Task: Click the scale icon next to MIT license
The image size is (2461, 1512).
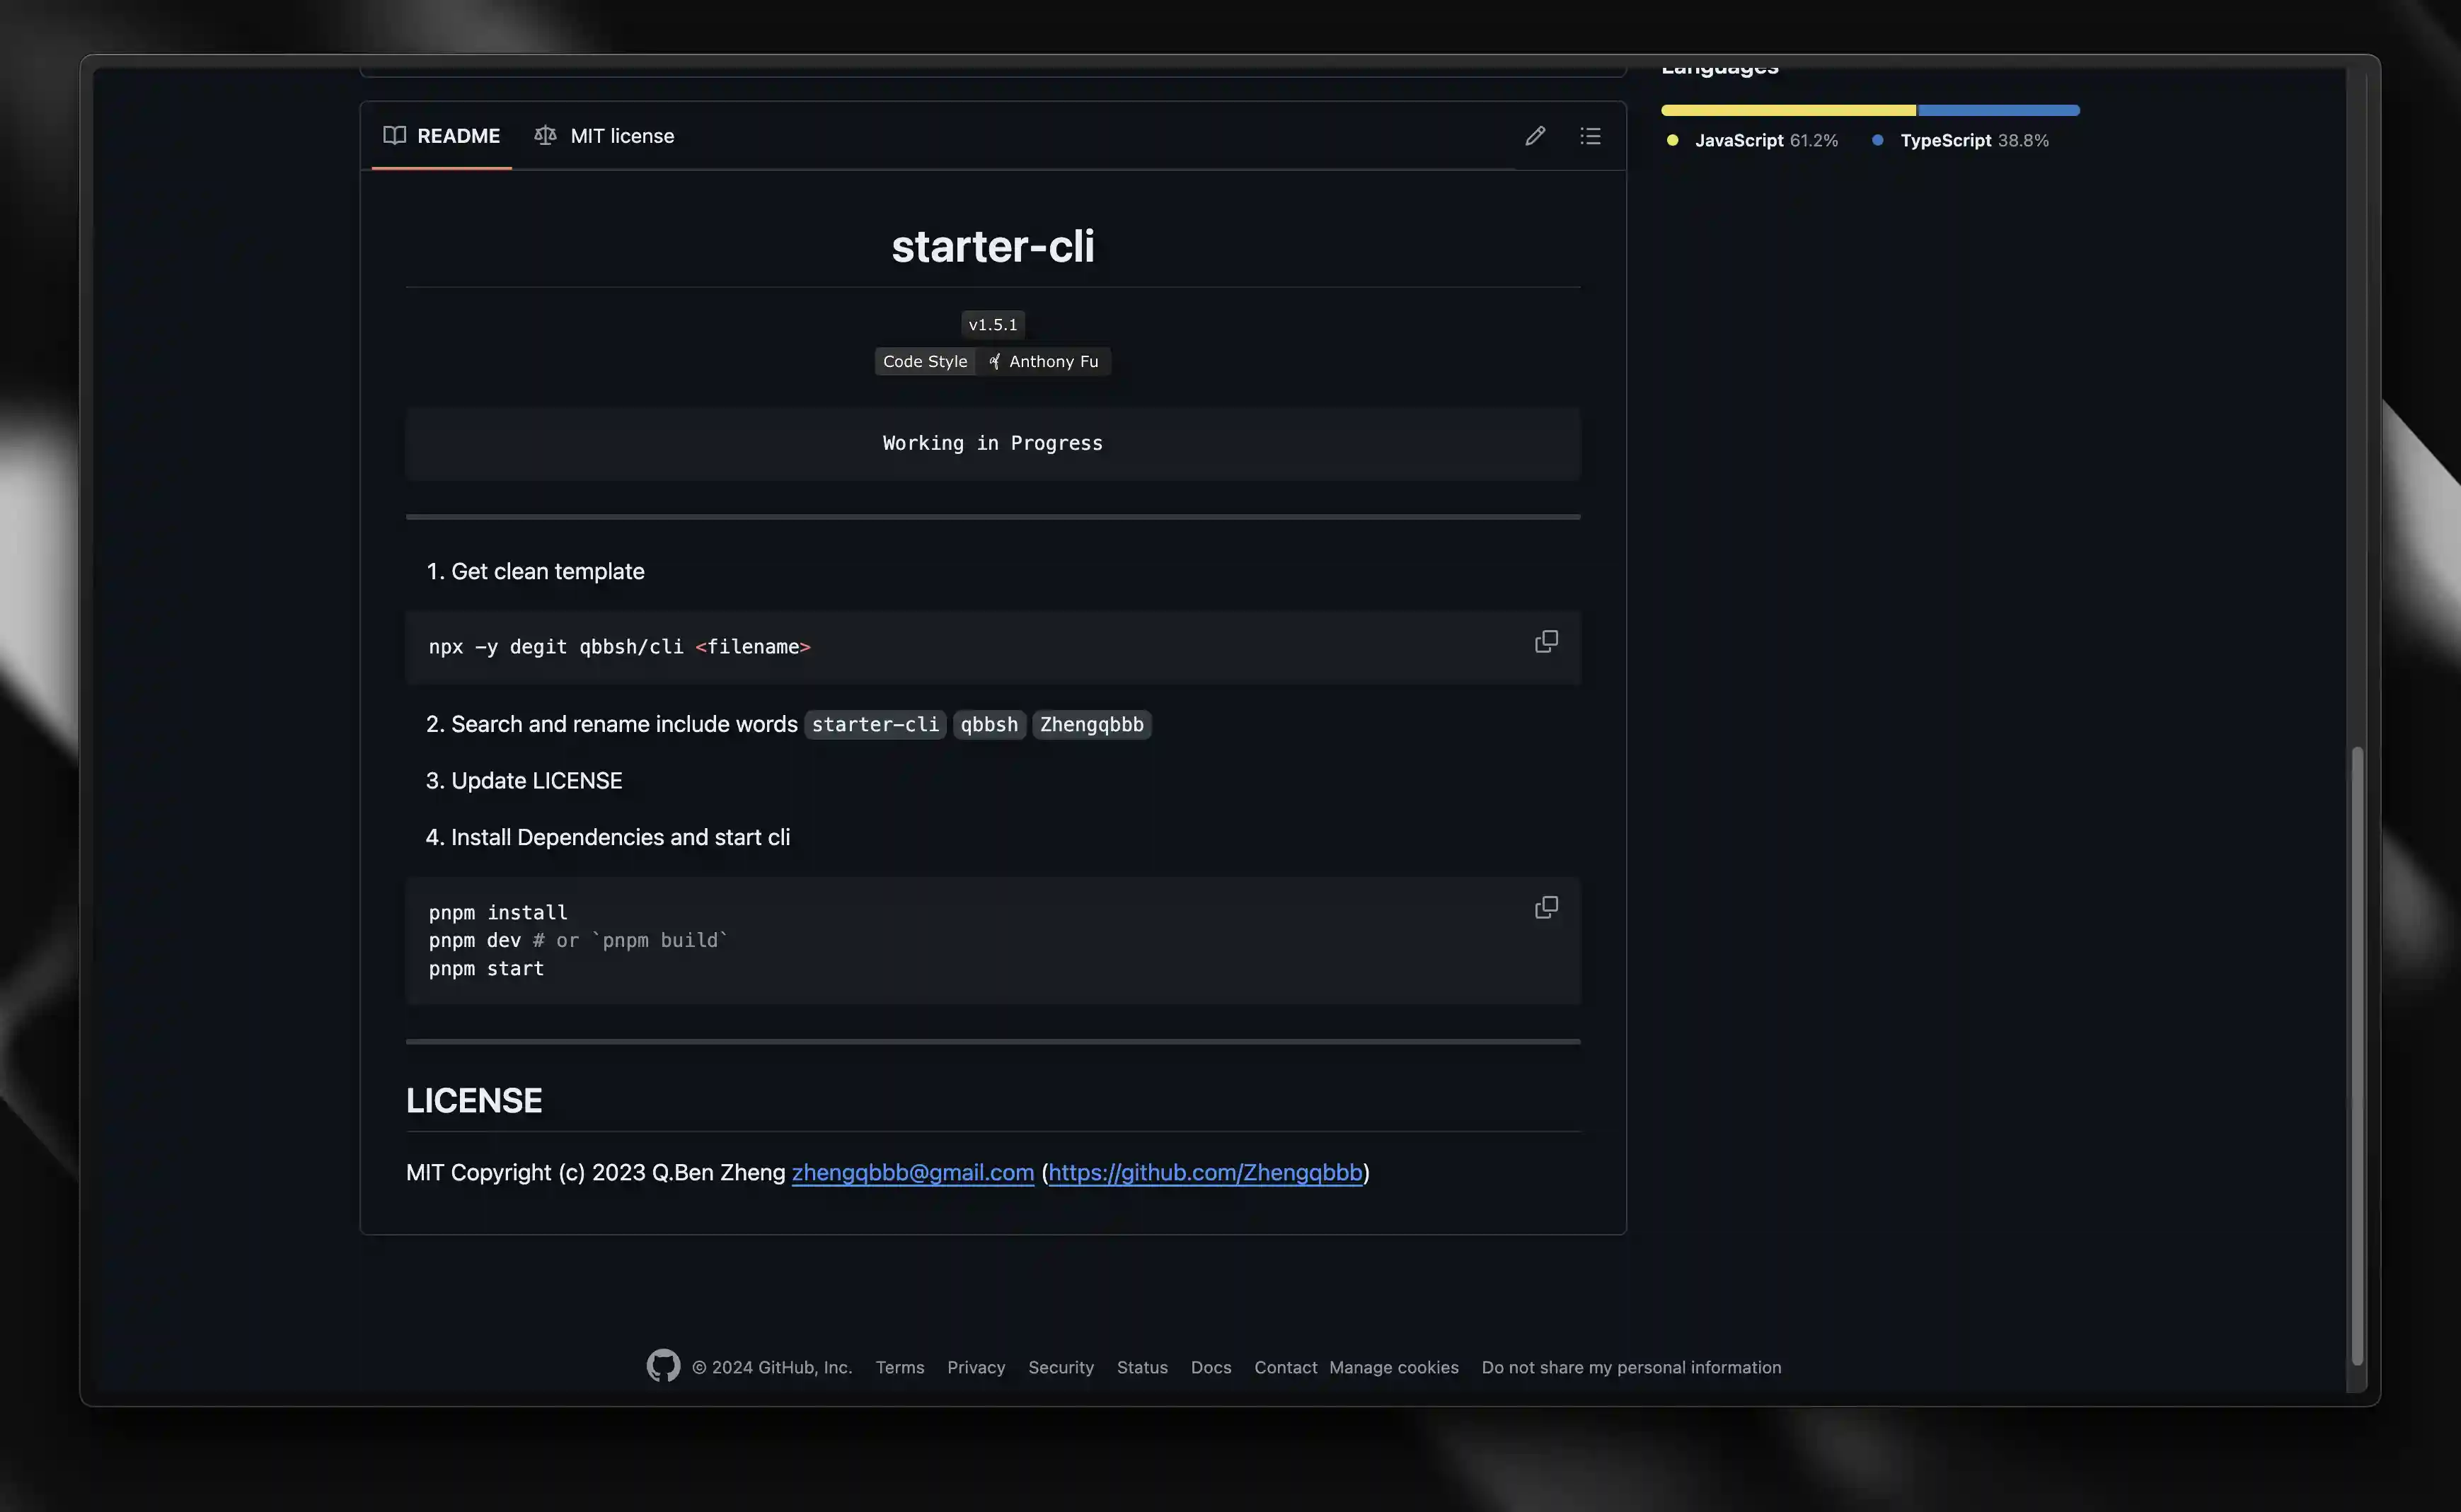Action: tap(545, 135)
